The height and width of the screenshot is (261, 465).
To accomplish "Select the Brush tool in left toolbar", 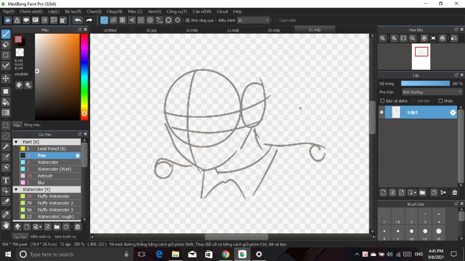I will click(x=5, y=34).
